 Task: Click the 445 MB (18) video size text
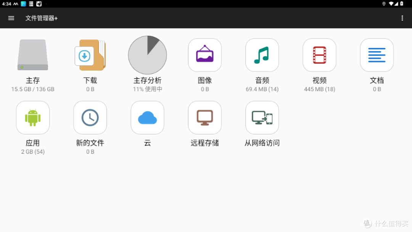pos(320,89)
